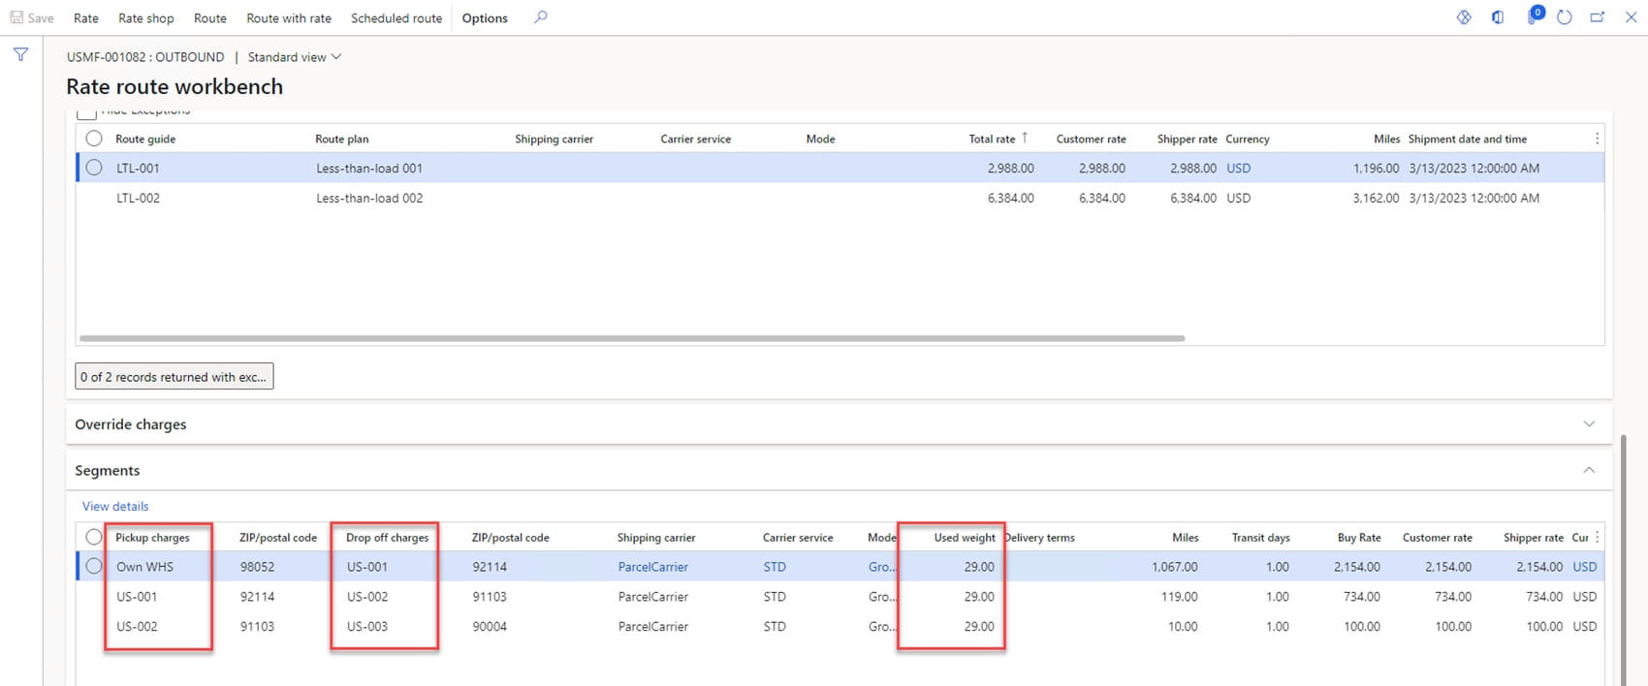Image resolution: width=1648 pixels, height=686 pixels.
Task: Toggle select-all circle in route grid header
Action: point(94,139)
